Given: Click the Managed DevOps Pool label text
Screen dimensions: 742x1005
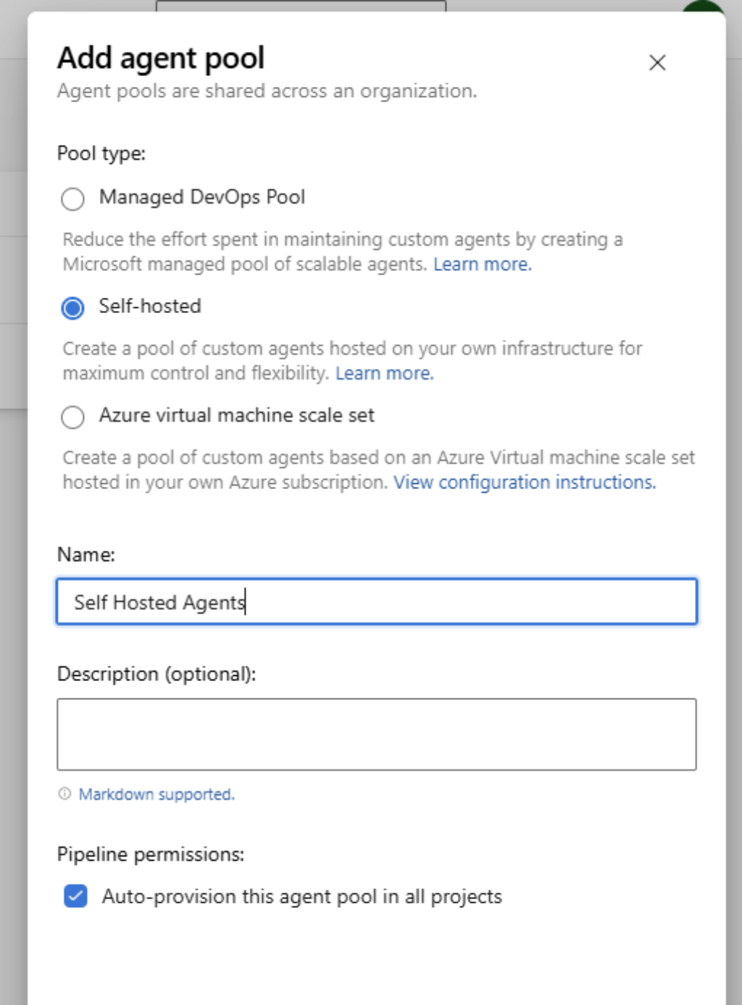Looking at the screenshot, I should click(x=201, y=197).
